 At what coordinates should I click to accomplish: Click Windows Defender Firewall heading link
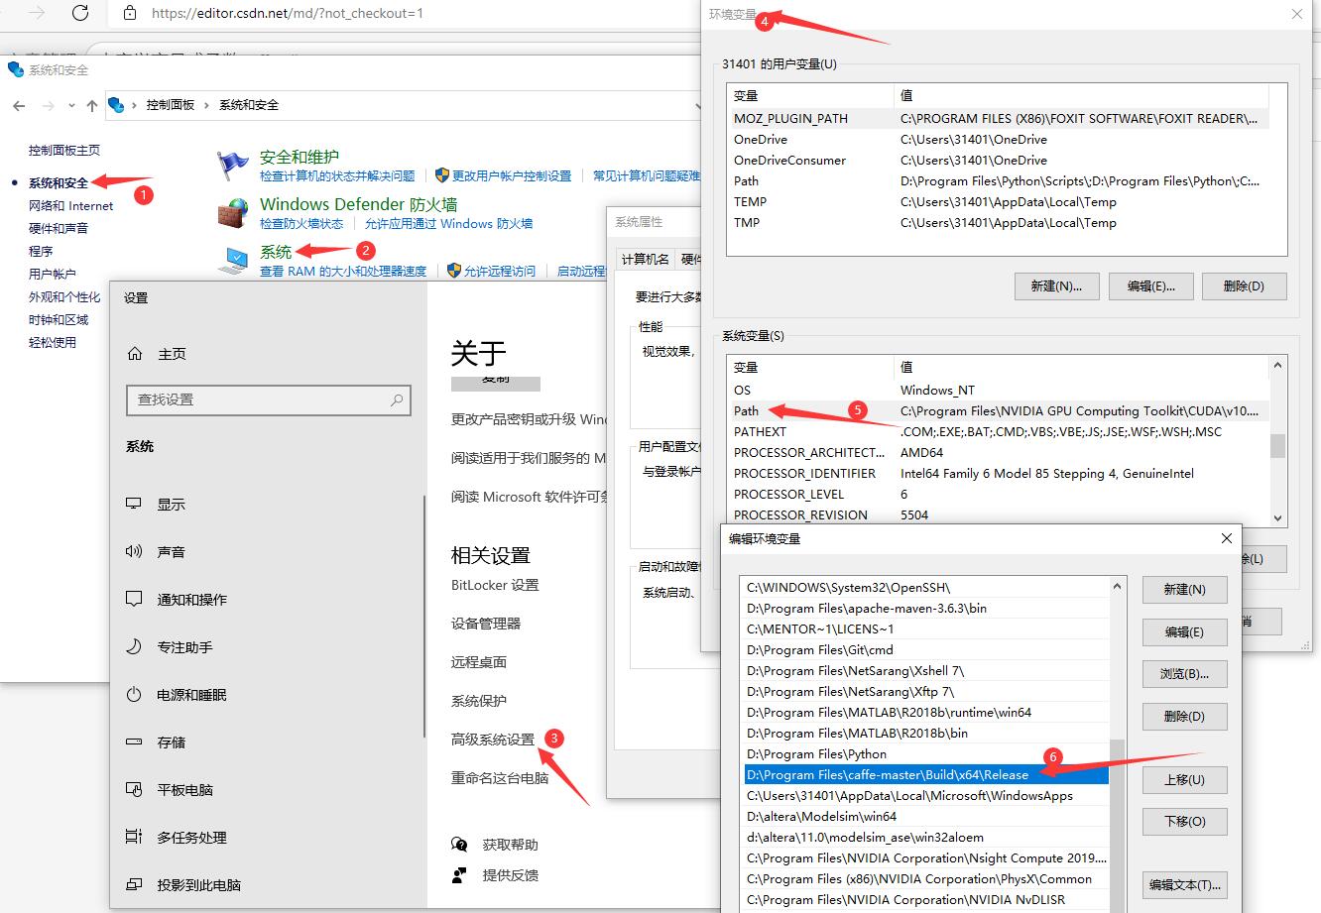coord(359,204)
